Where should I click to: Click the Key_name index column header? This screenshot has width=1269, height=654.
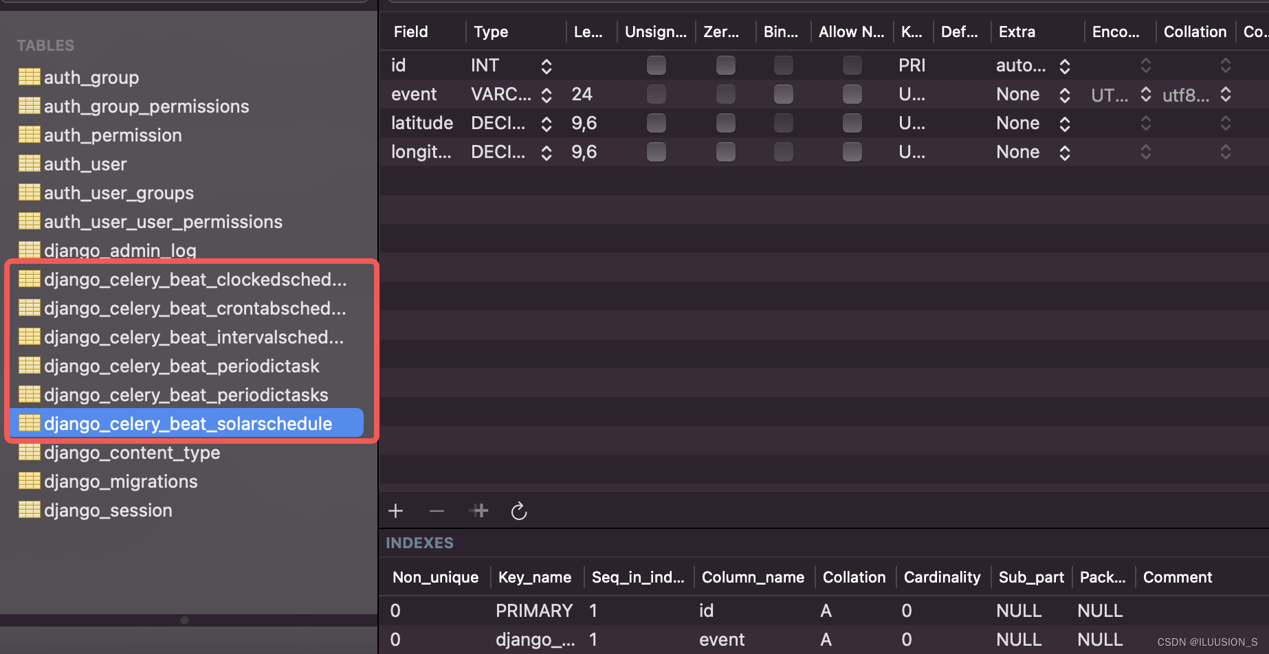click(x=535, y=577)
